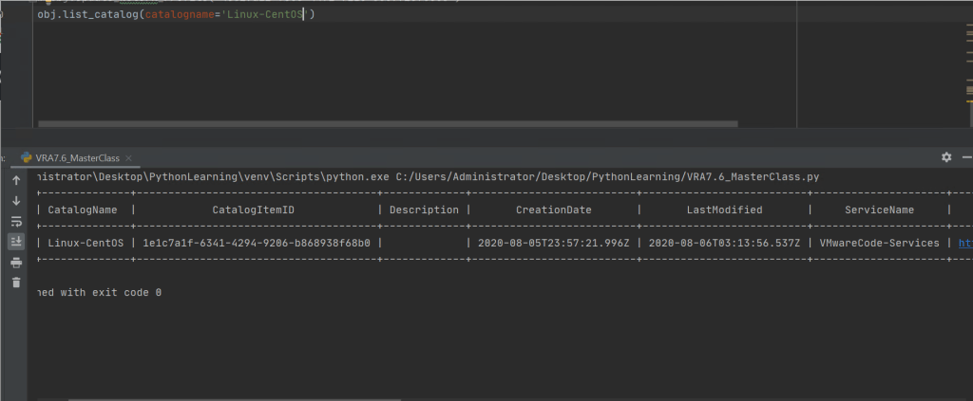Click the Print console output icon

tap(16, 263)
